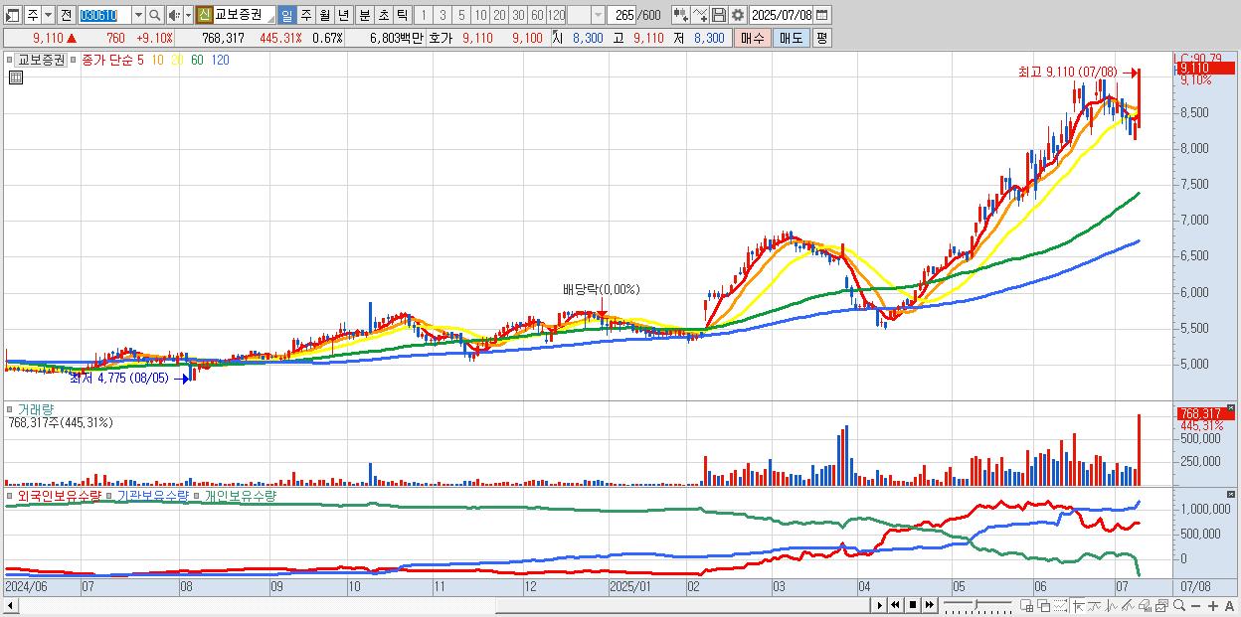This screenshot has height=617, width=1241.
Task: Open the 주 type dropdown arrow
Action: [48, 15]
